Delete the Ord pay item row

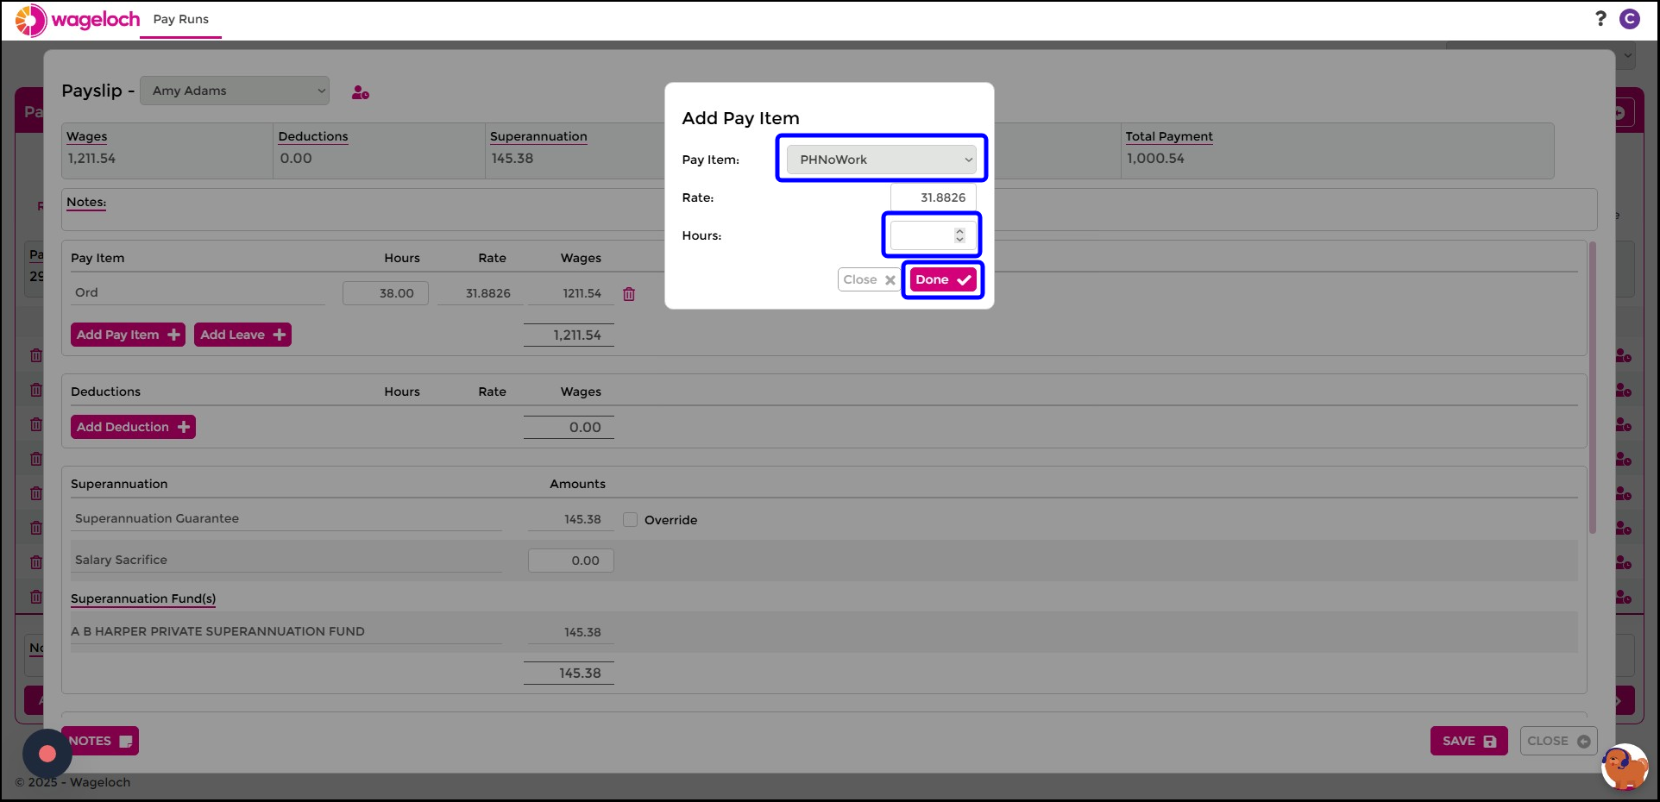pos(629,294)
